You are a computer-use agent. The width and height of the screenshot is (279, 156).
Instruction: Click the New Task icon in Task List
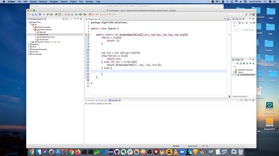235,23
